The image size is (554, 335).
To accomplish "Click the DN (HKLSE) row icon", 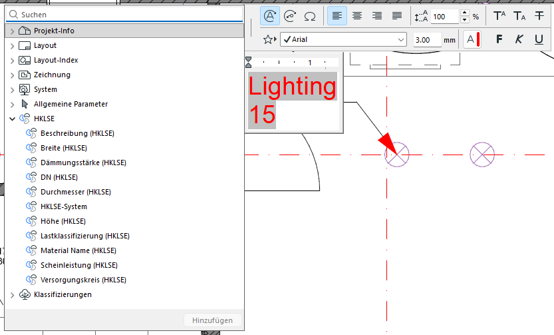I will (x=31, y=177).
